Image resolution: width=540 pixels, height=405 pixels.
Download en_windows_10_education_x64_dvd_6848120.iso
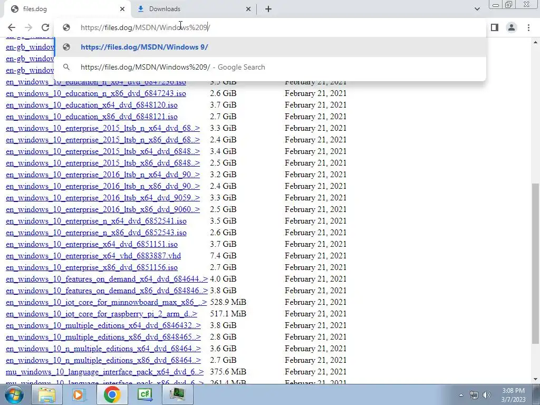click(92, 105)
